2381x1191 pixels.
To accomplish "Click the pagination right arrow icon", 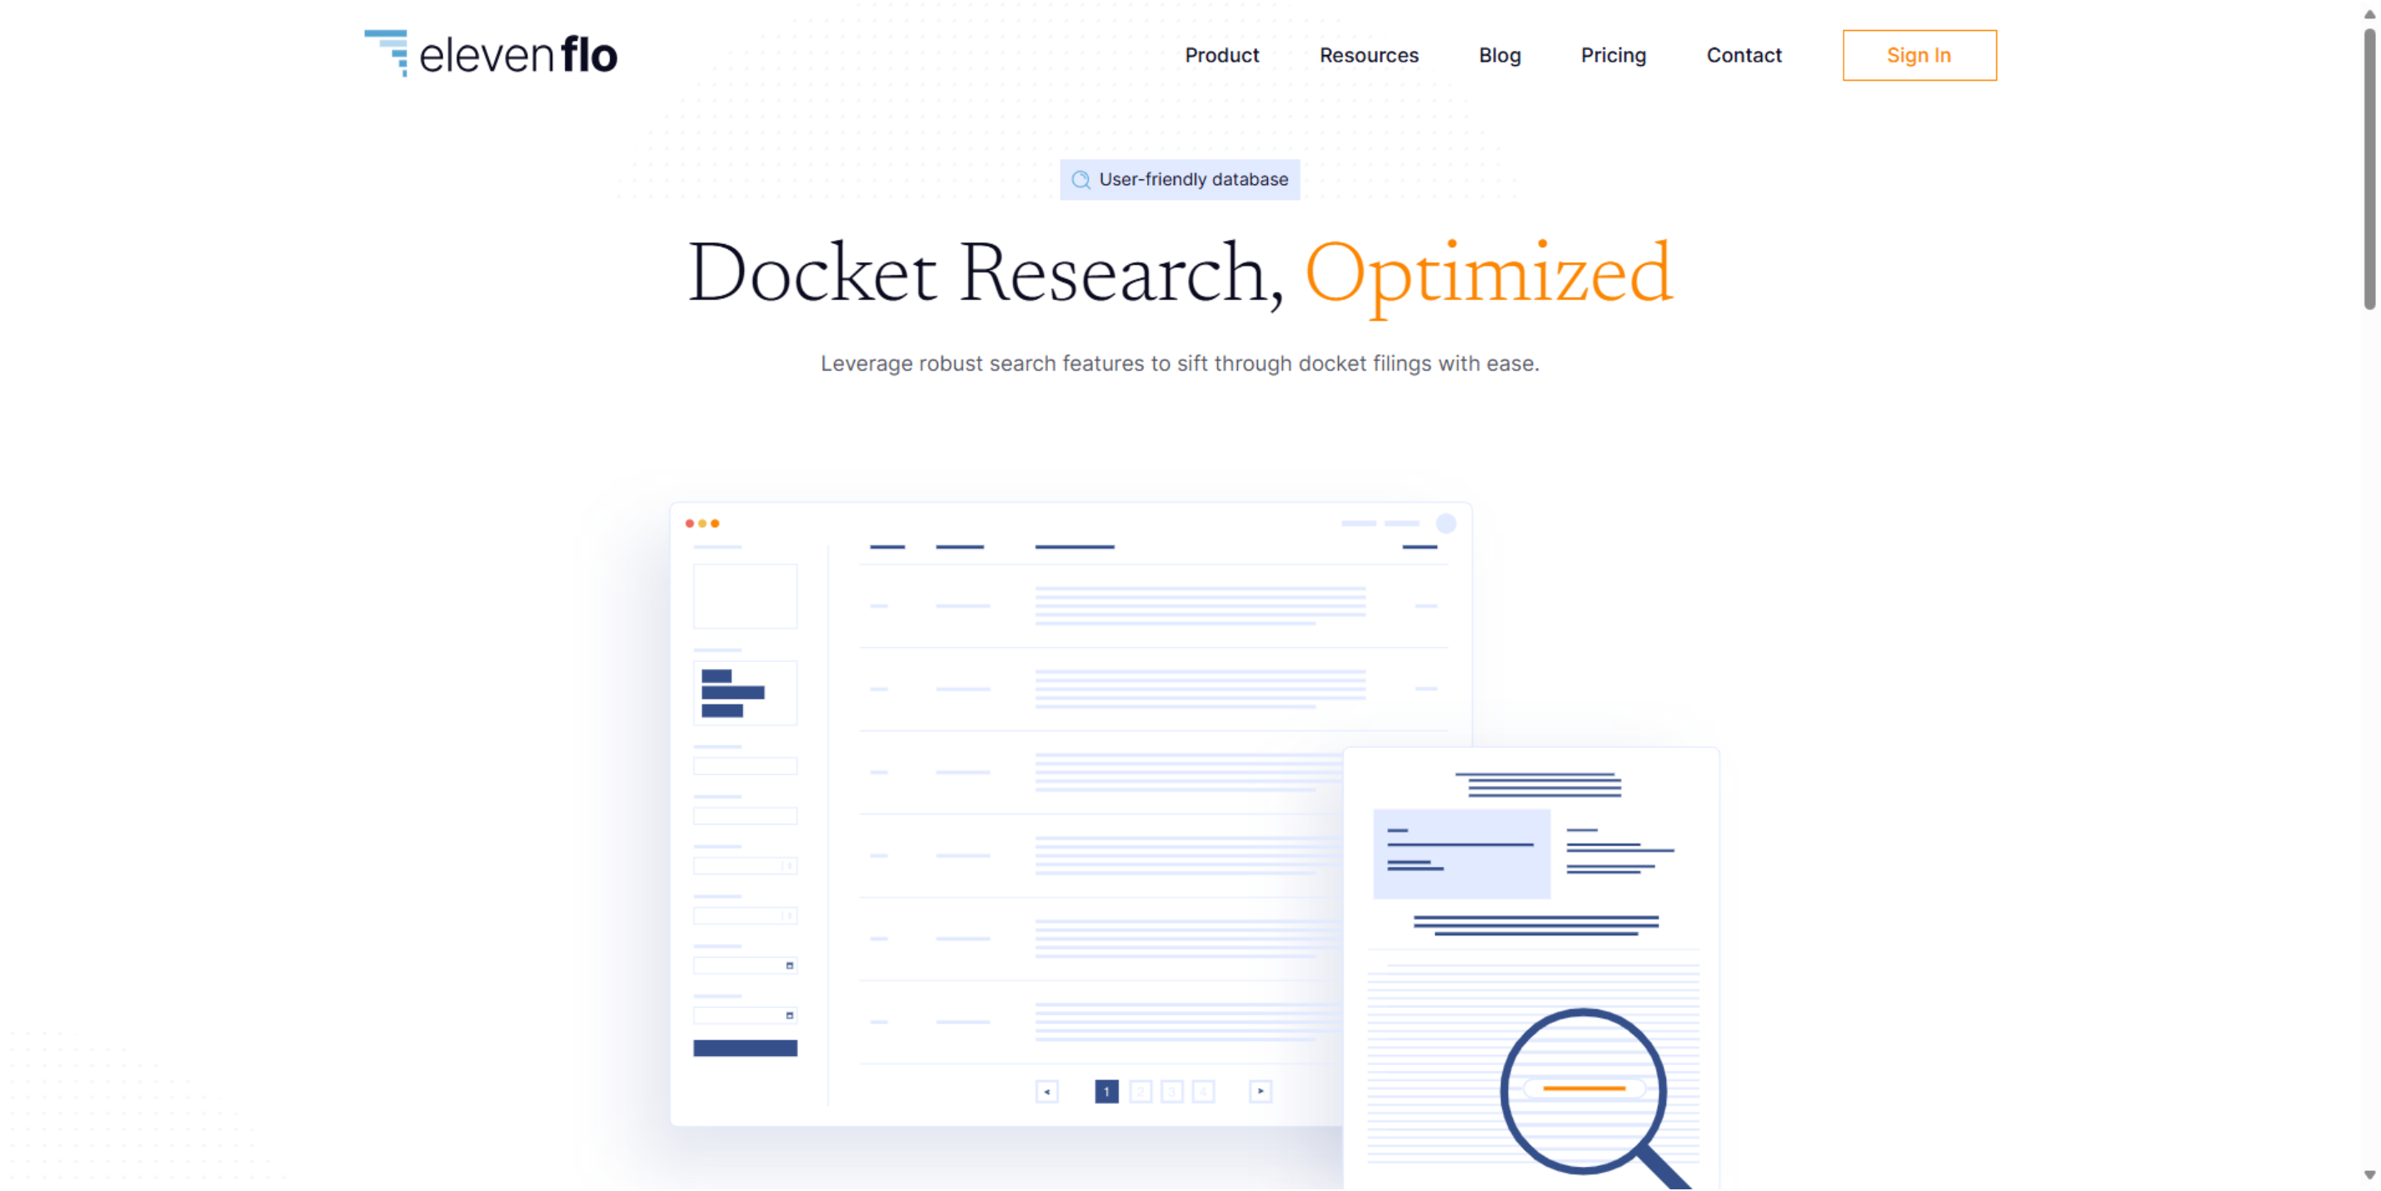I will pyautogui.click(x=1261, y=1091).
